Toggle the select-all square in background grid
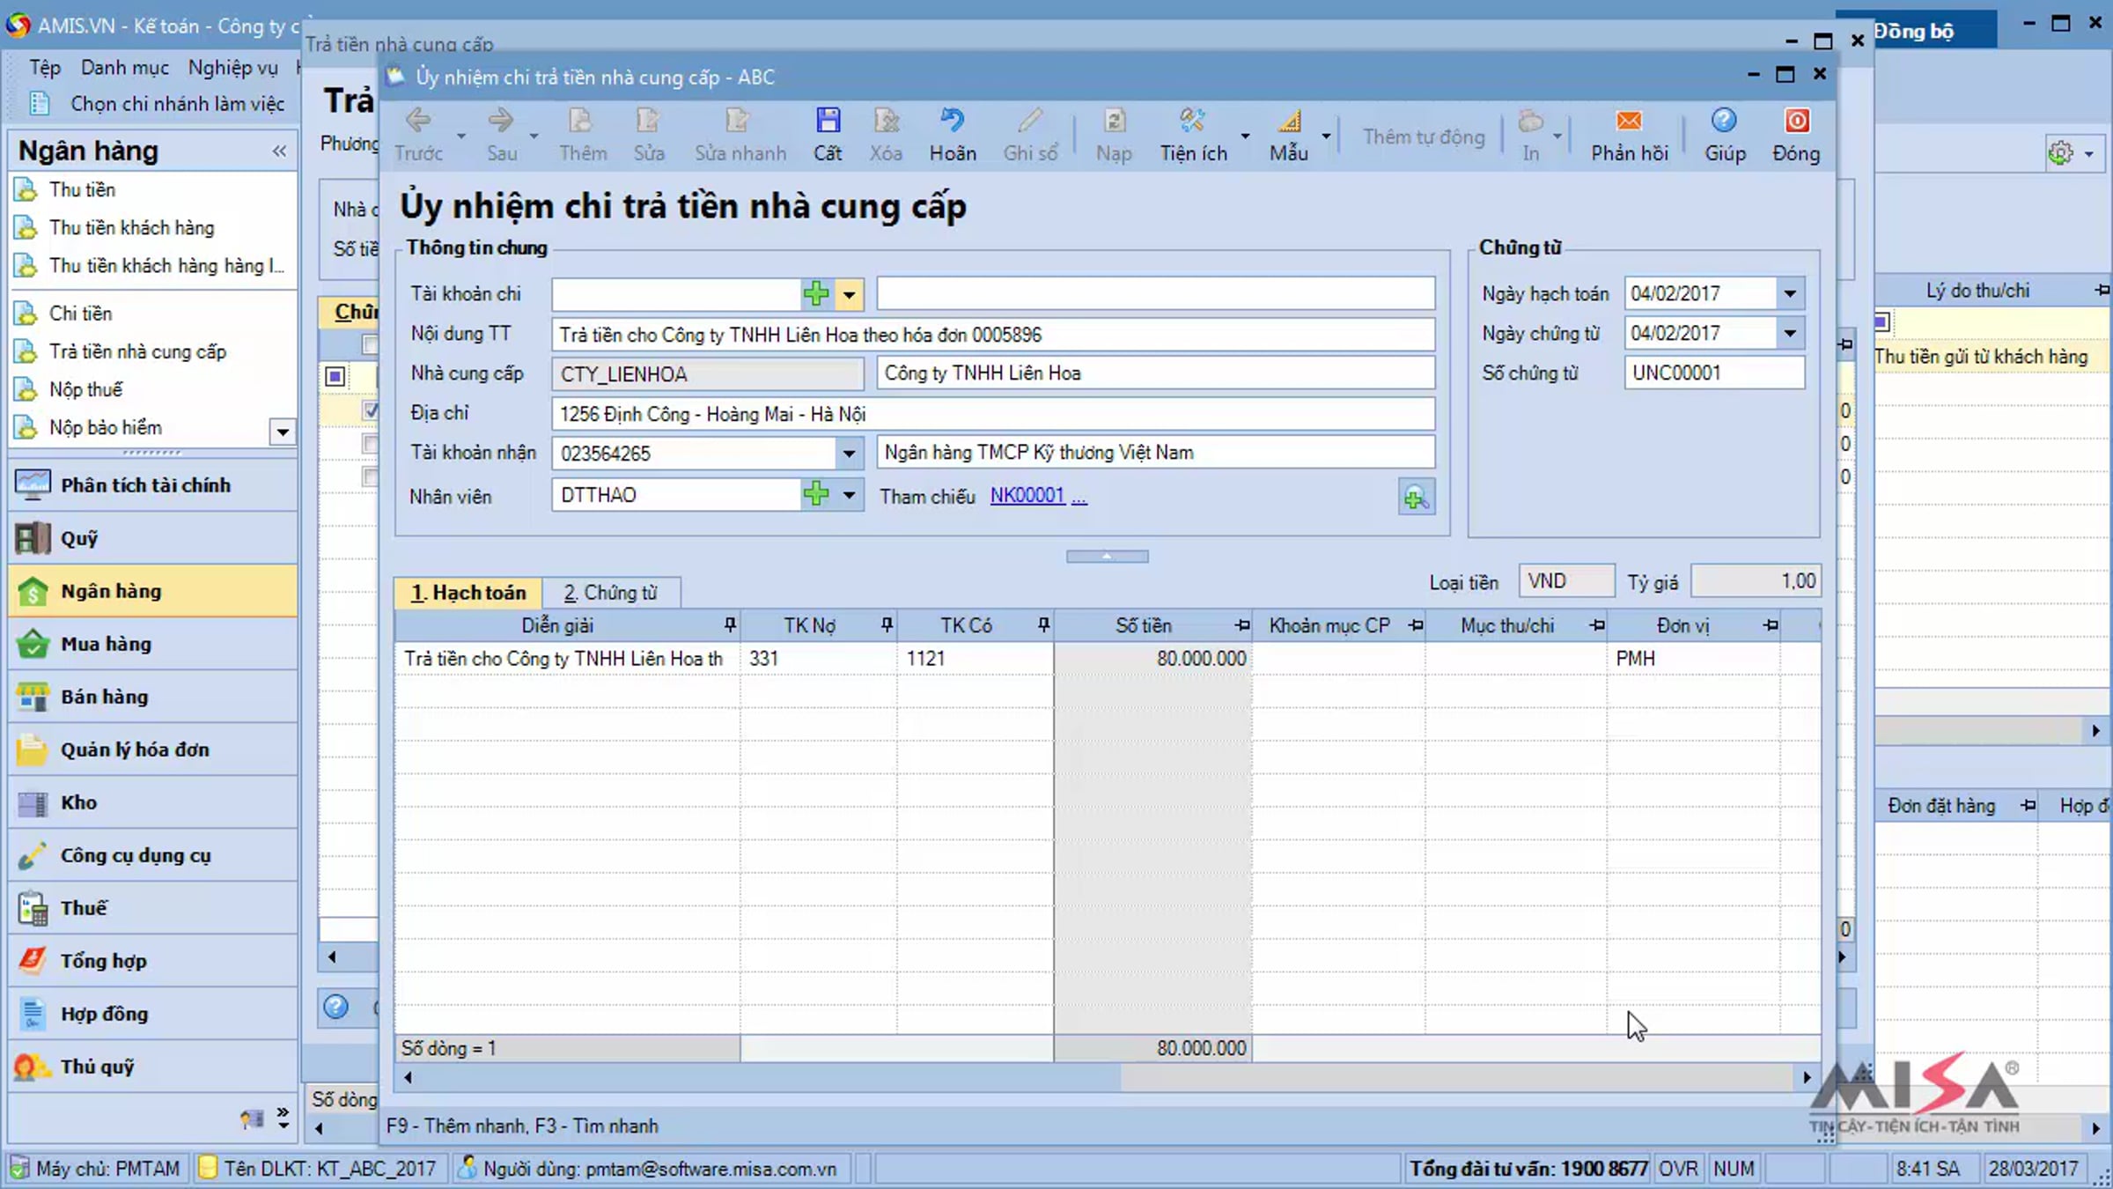This screenshot has height=1189, width=2113. (x=335, y=377)
